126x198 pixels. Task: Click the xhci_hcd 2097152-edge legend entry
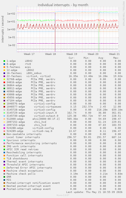pos(26,122)
